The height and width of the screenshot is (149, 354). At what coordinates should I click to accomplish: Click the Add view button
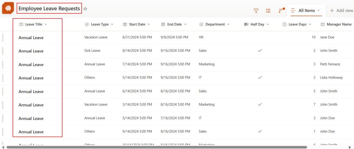(x=342, y=10)
